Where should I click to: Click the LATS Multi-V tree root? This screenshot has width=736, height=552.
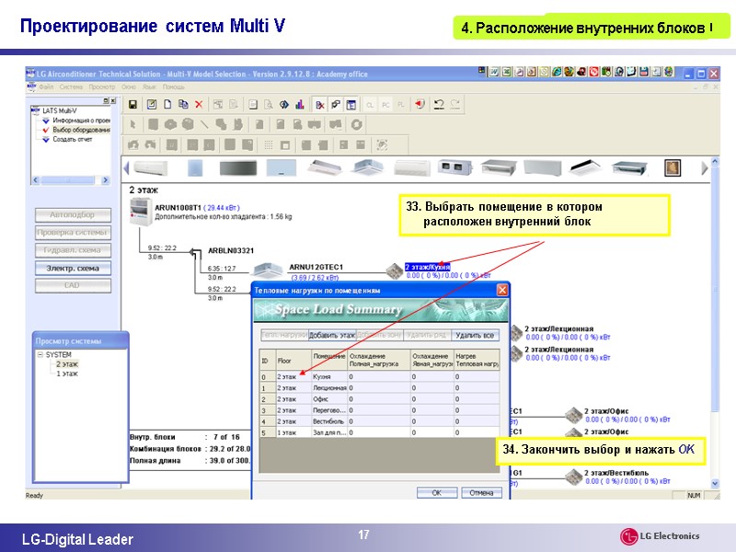point(59,110)
